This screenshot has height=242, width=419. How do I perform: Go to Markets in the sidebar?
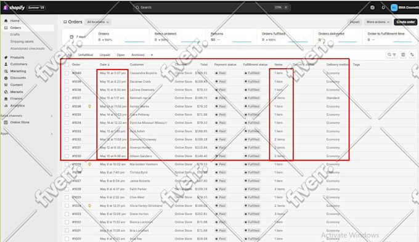(16, 92)
